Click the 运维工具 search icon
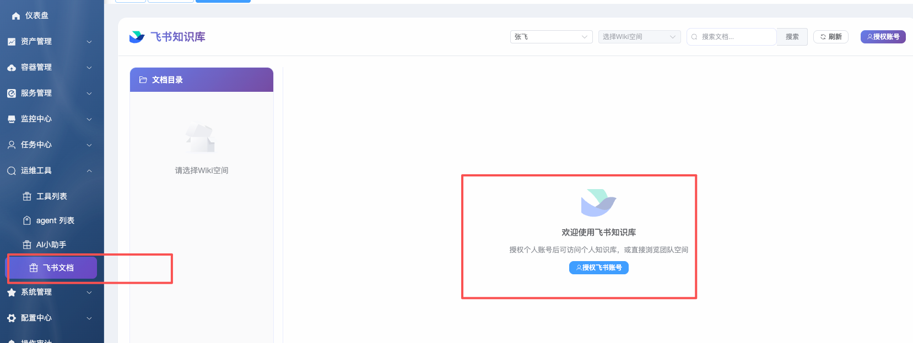The height and width of the screenshot is (343, 913). click(12, 171)
